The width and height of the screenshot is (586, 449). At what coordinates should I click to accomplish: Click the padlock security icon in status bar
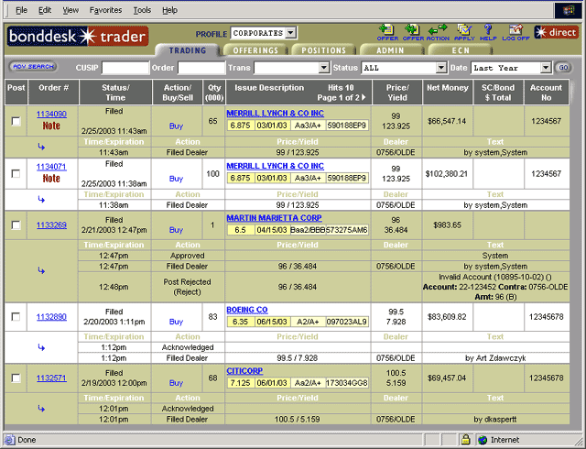point(465,439)
